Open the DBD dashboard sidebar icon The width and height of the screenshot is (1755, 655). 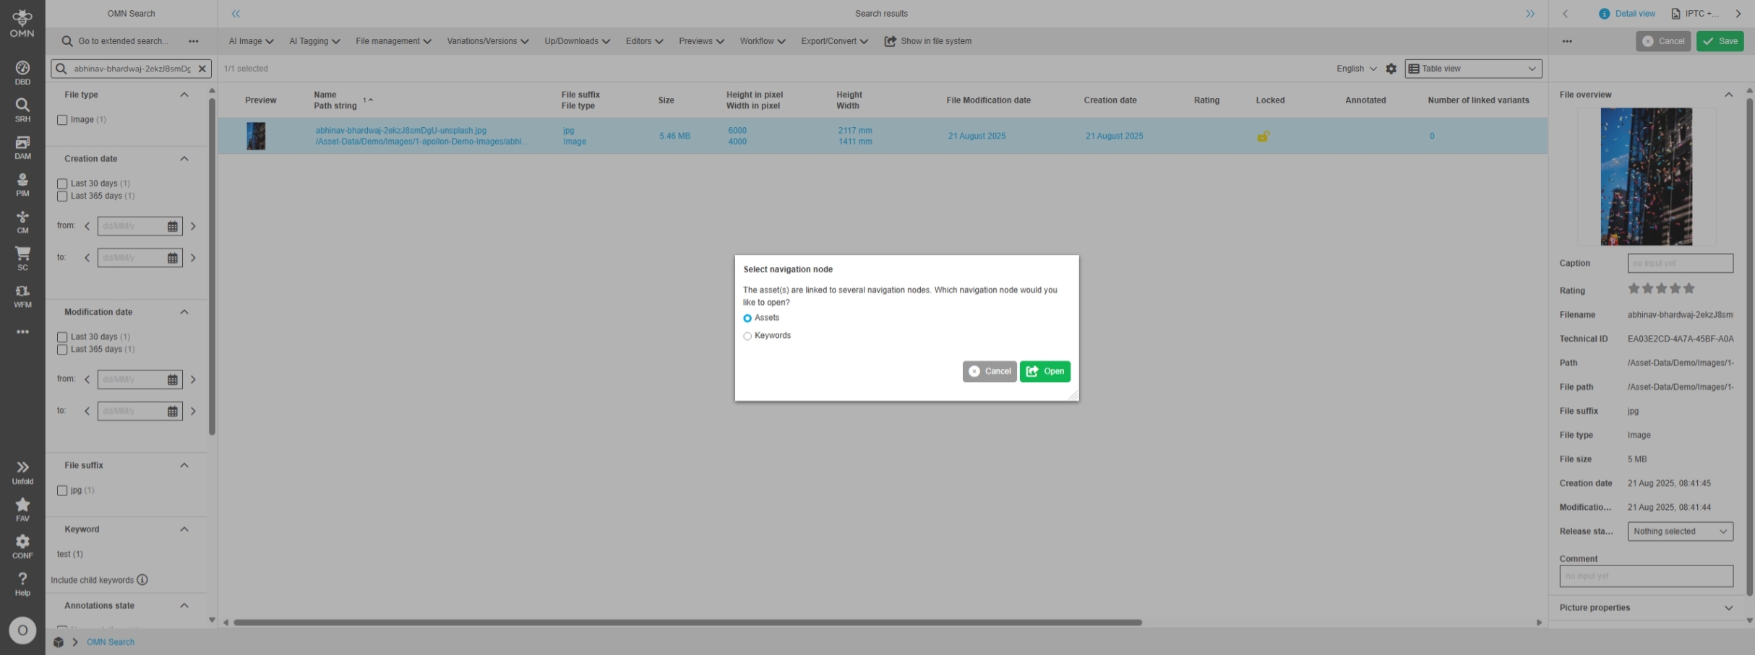pyautogui.click(x=22, y=73)
